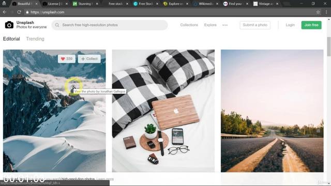Click the padlock site info icon
This screenshot has height=186, width=331.
(27, 12)
